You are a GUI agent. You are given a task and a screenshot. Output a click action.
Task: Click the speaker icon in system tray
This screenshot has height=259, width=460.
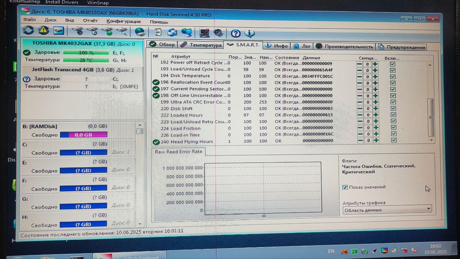[x=414, y=250]
